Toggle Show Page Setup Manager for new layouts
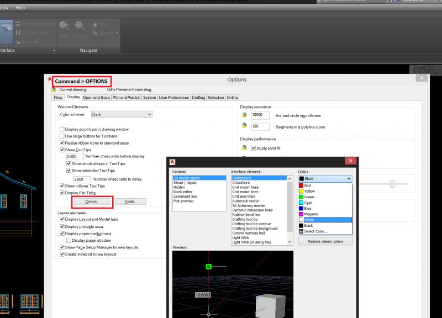442x318 pixels. pos(62,247)
